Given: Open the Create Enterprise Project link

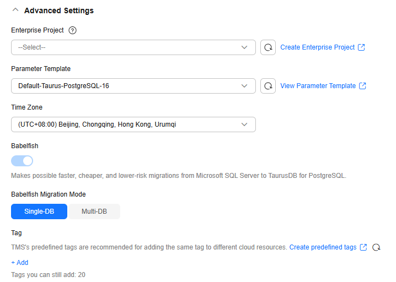Looking at the screenshot, I should [317, 47].
